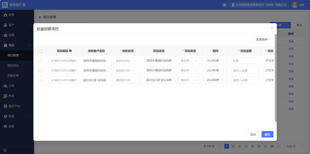This screenshot has height=154, width=310.
Task: Check the first row checkbox
Action: tap(40, 61)
